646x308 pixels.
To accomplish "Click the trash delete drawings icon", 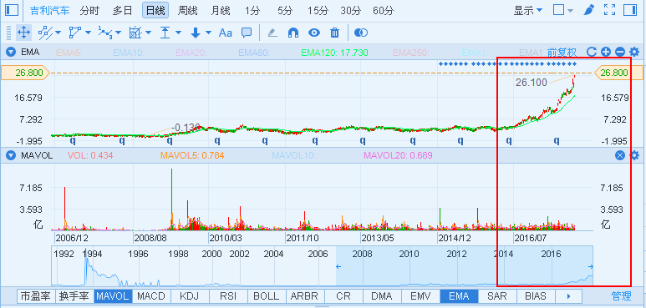I will click(x=335, y=33).
